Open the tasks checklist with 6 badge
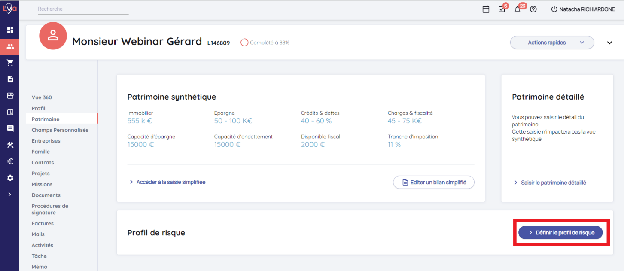 tap(502, 9)
